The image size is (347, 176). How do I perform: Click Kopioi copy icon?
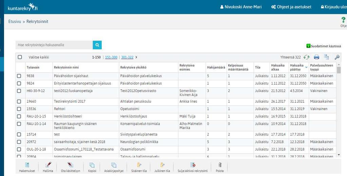92,168
